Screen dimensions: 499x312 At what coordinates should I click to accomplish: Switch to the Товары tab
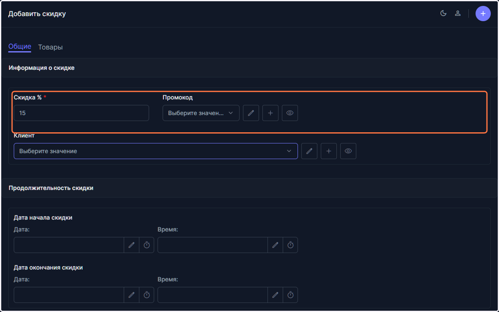[50, 47]
